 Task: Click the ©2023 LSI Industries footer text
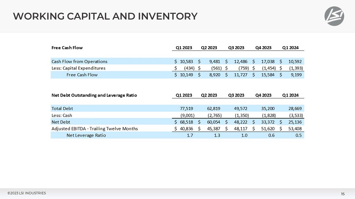(x=27, y=193)
